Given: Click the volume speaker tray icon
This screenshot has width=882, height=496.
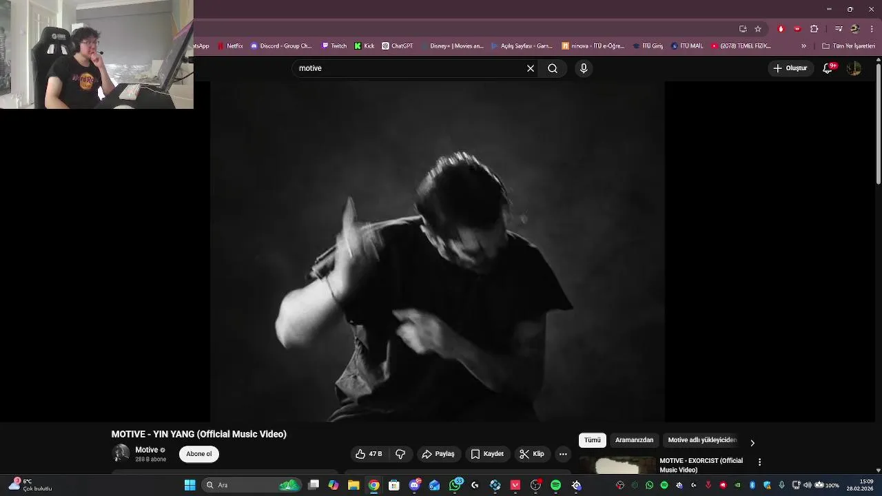Looking at the screenshot, I should point(808,485).
